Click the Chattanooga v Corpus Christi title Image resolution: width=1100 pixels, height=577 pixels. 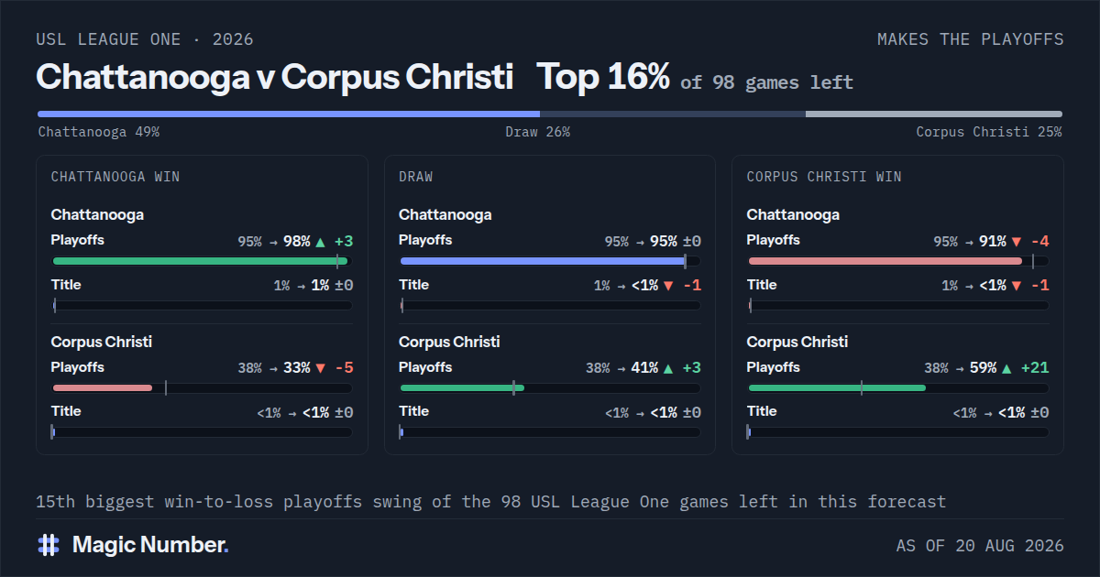tap(274, 77)
